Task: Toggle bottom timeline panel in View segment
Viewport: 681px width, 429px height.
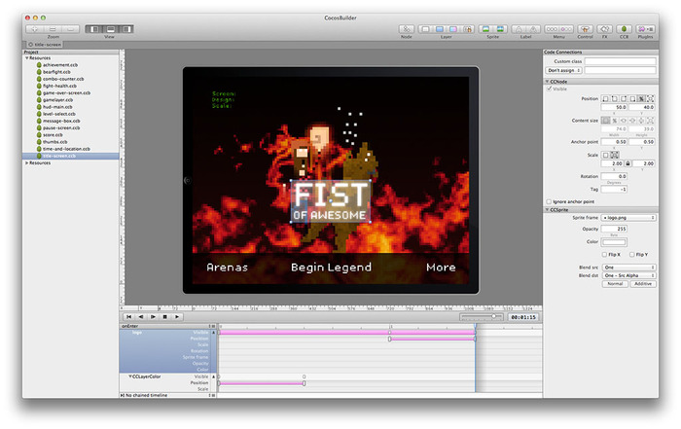Action: (110, 29)
